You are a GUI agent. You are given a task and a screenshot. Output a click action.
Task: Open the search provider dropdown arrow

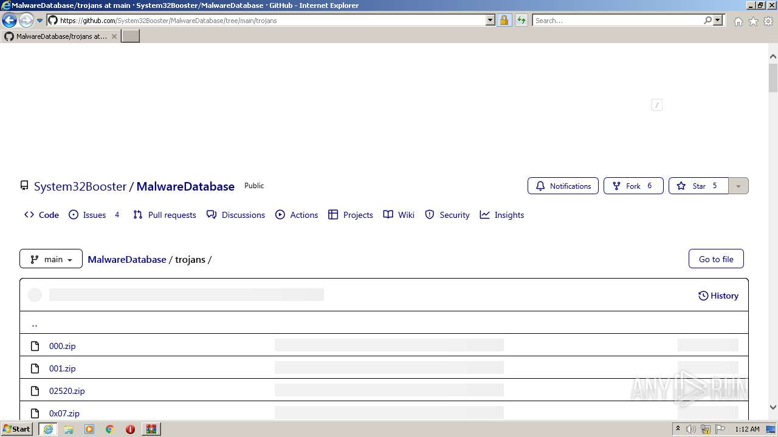tap(718, 21)
